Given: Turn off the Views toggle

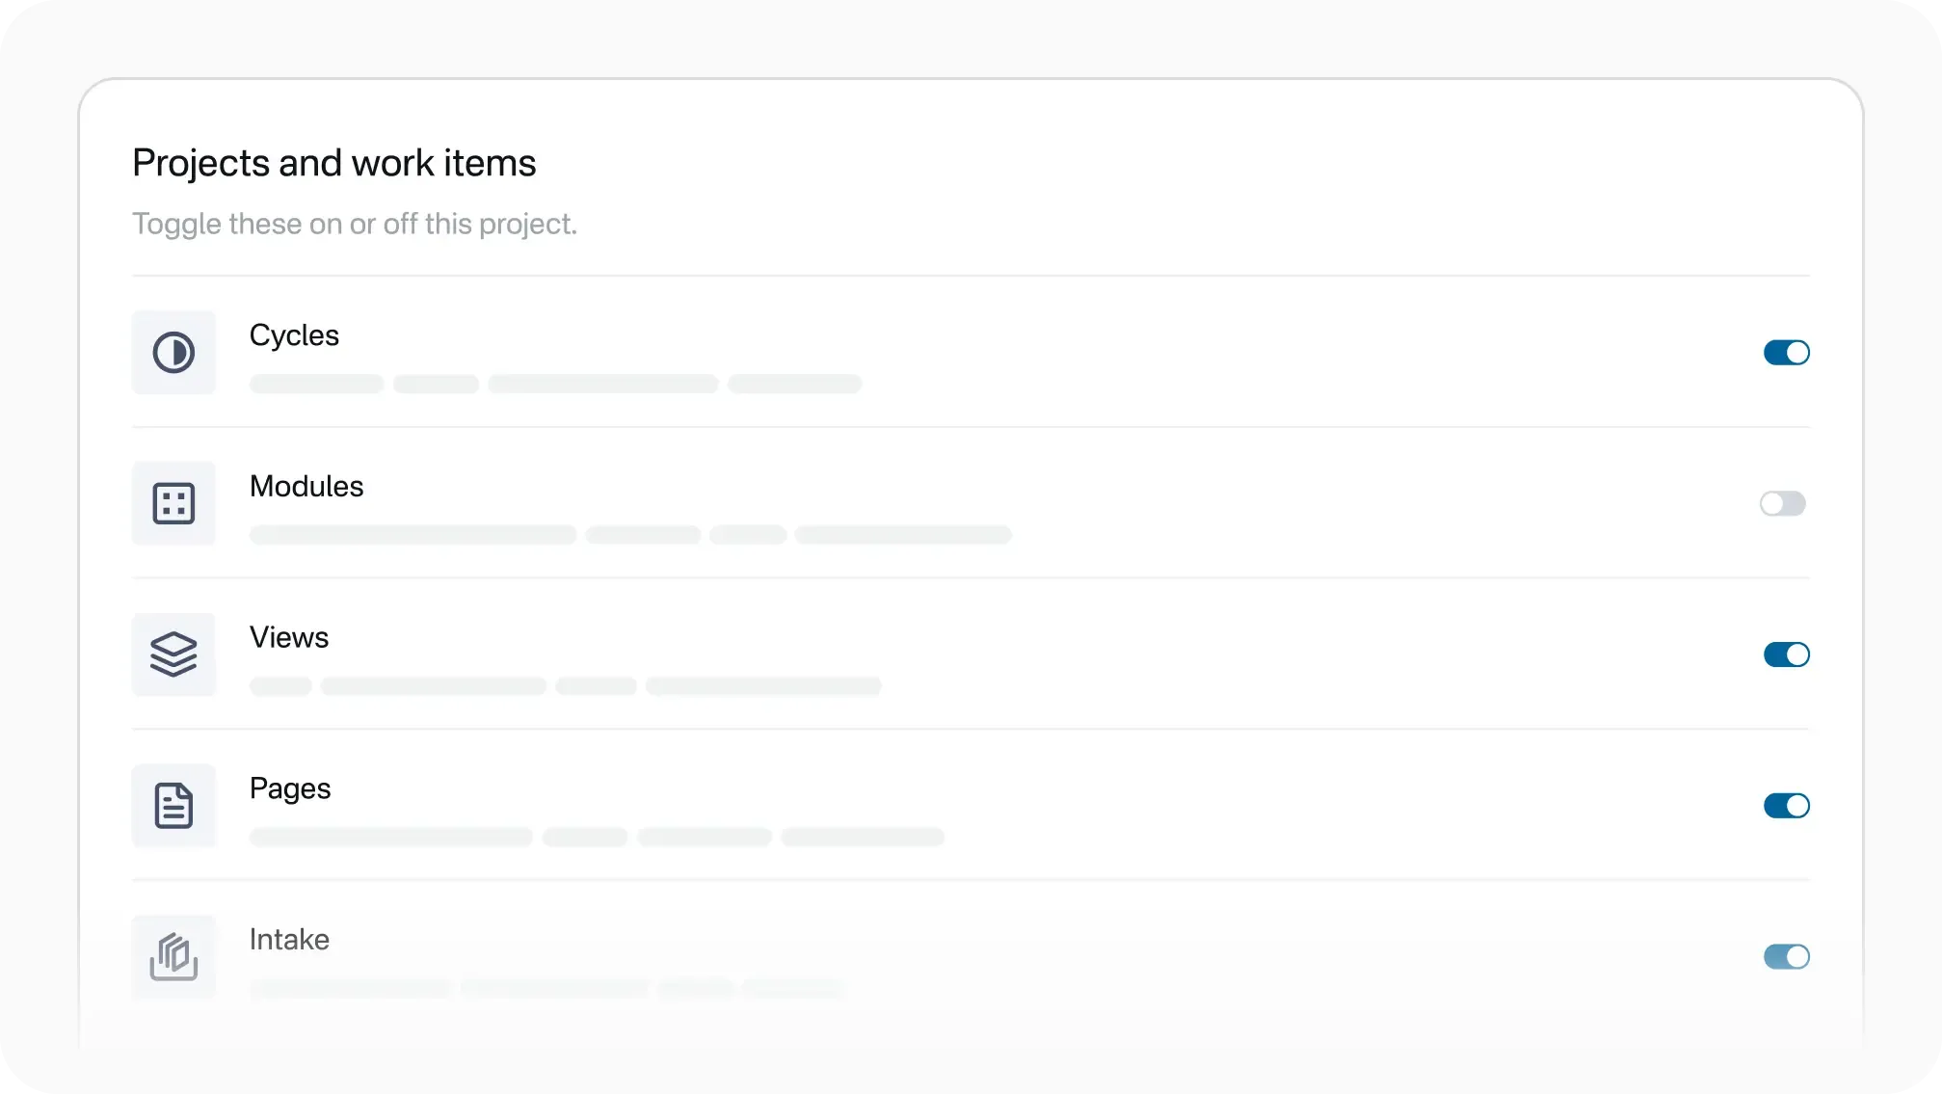Looking at the screenshot, I should pyautogui.click(x=1786, y=654).
